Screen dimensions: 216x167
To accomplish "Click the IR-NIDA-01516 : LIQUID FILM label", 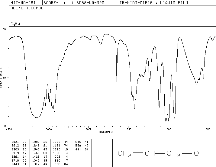I will pyautogui.click(x=154, y=3).
